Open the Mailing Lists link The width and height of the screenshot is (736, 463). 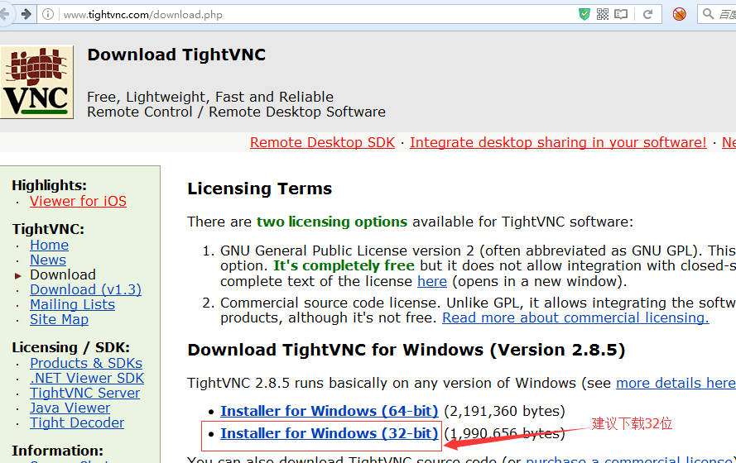click(x=72, y=304)
